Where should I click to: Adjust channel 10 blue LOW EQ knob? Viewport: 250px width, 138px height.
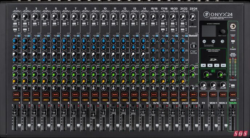coord(104,60)
